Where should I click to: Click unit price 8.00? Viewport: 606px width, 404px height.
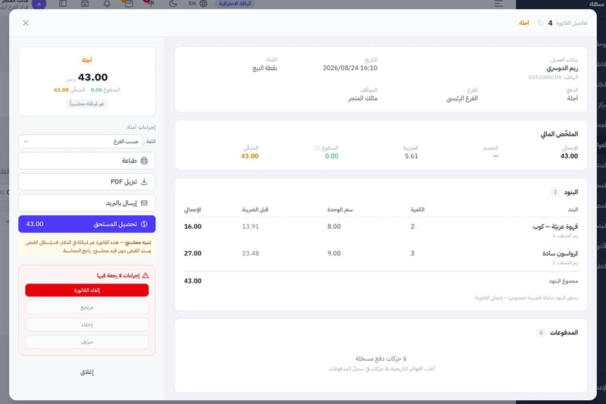(x=334, y=227)
